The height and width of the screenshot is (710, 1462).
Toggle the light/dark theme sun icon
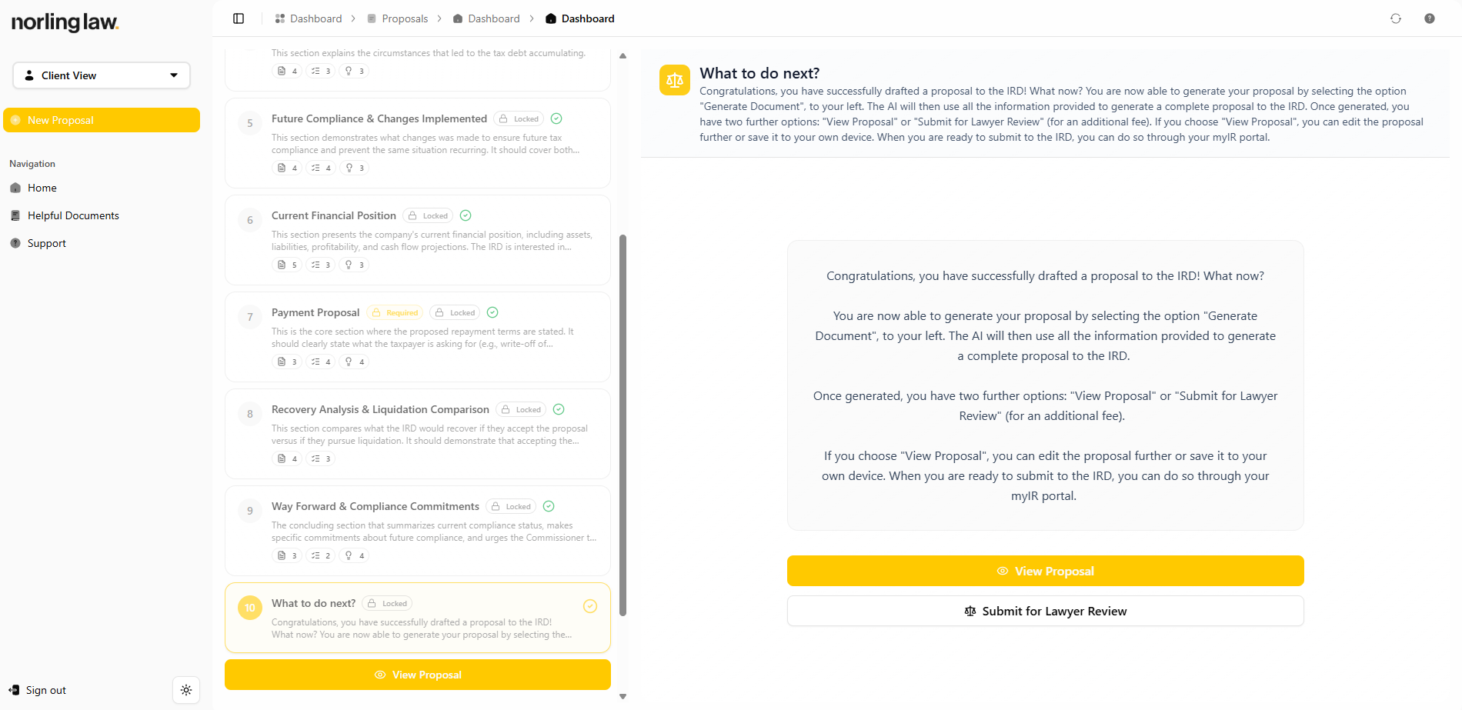click(x=186, y=690)
